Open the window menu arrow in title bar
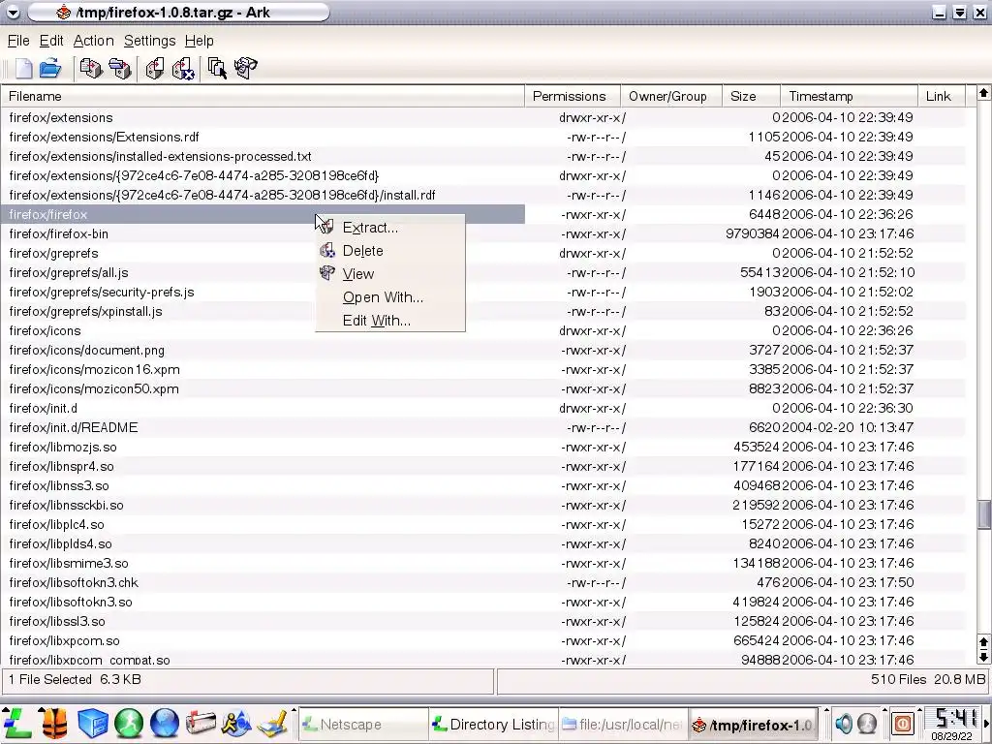Viewport: 992px width, 744px height. (13, 12)
